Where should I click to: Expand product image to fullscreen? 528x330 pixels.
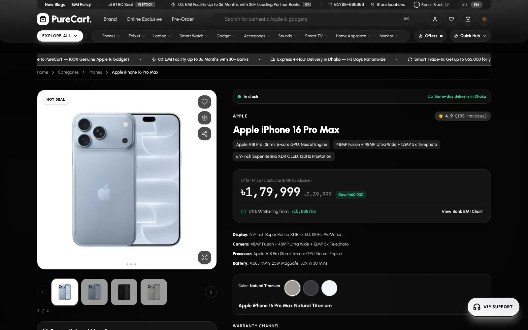205,257
